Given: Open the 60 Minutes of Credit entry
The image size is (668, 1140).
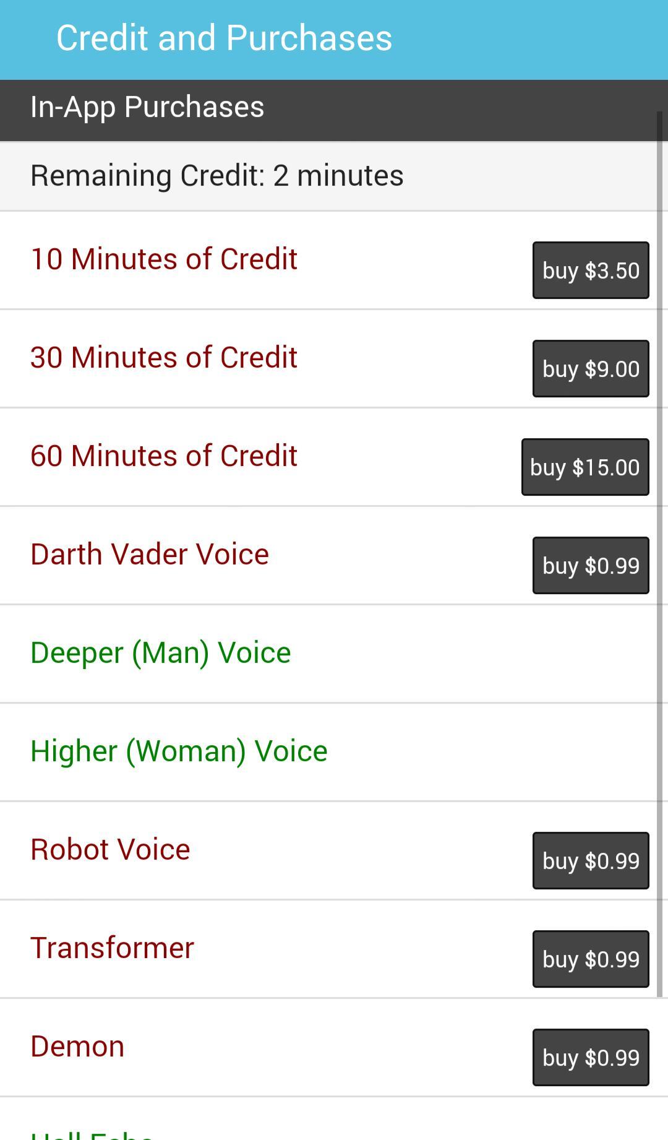Looking at the screenshot, I should tap(164, 456).
